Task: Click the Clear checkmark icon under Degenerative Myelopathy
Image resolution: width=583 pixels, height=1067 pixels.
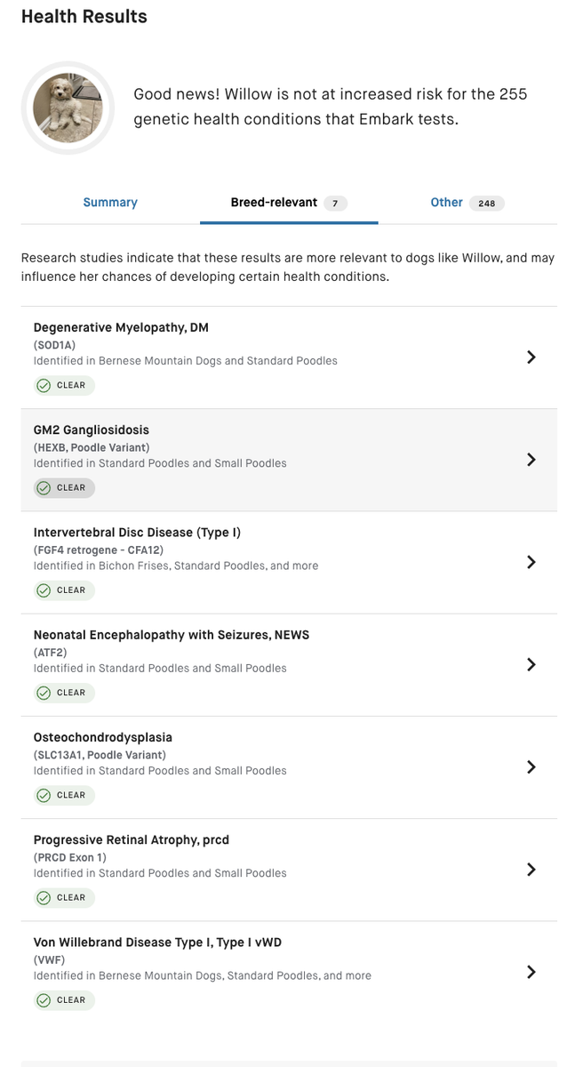Action: click(44, 385)
